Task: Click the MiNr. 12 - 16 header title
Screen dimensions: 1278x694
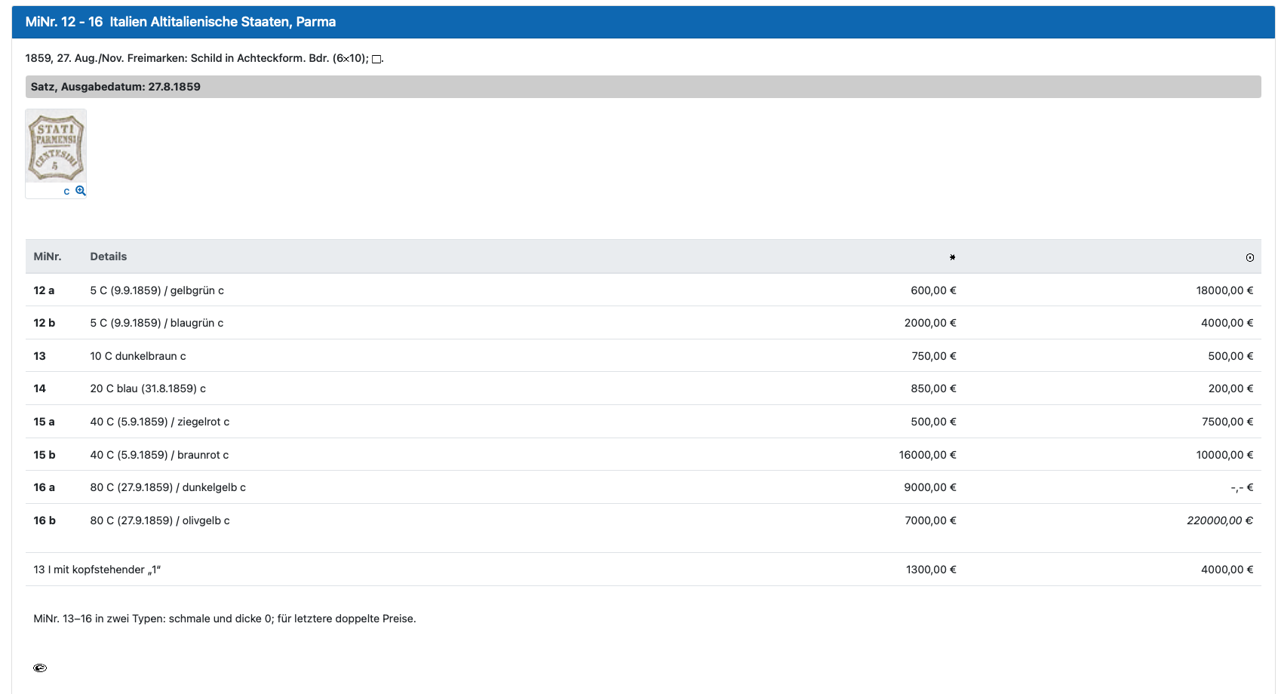Action: tap(180, 22)
